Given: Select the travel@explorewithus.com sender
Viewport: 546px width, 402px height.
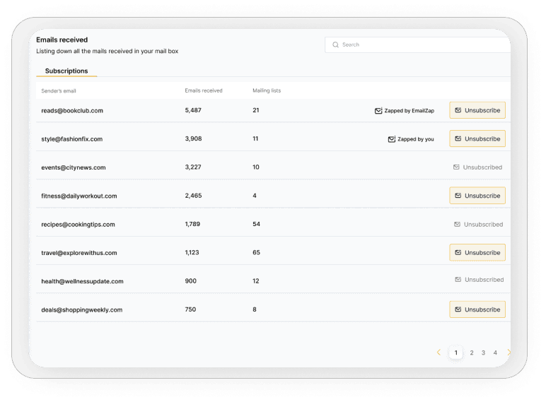Looking at the screenshot, I should coord(79,253).
